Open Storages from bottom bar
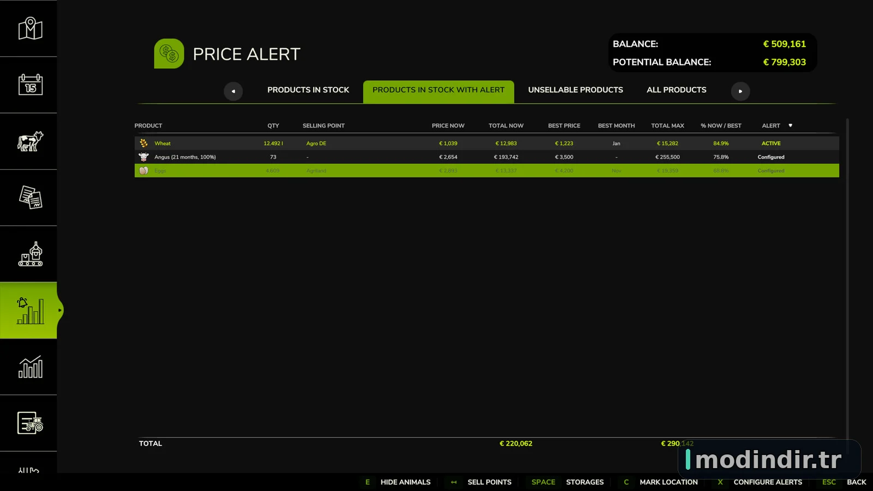 pos(585,482)
